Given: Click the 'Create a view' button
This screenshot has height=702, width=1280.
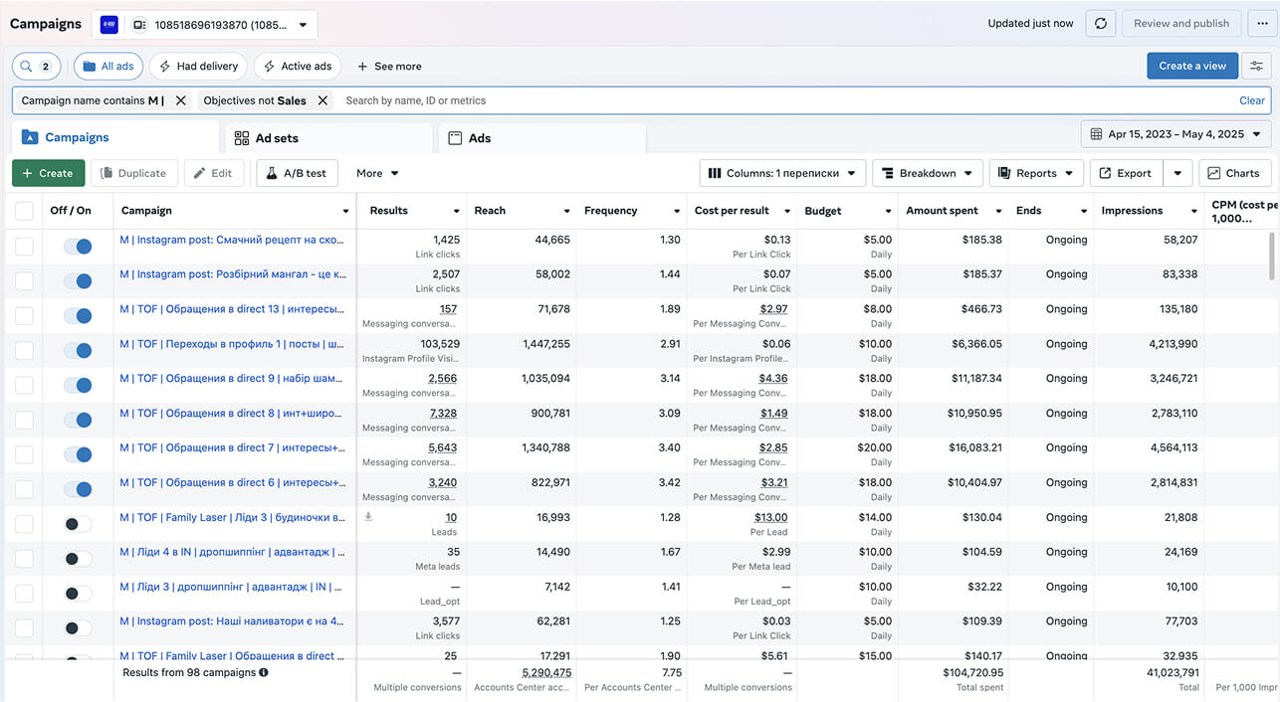Looking at the screenshot, I should coord(1191,66).
